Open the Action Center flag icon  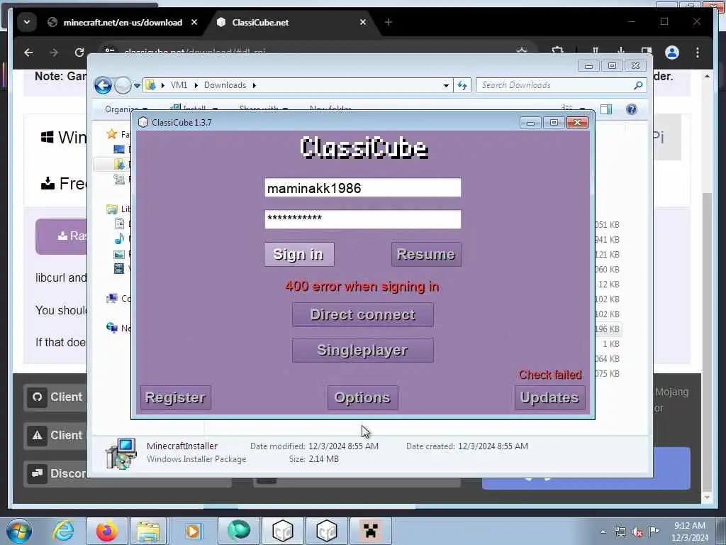(x=654, y=531)
